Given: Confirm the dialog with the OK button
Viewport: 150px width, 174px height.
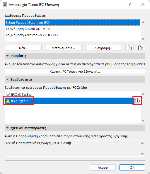Looking at the screenshot, I should [132, 167].
